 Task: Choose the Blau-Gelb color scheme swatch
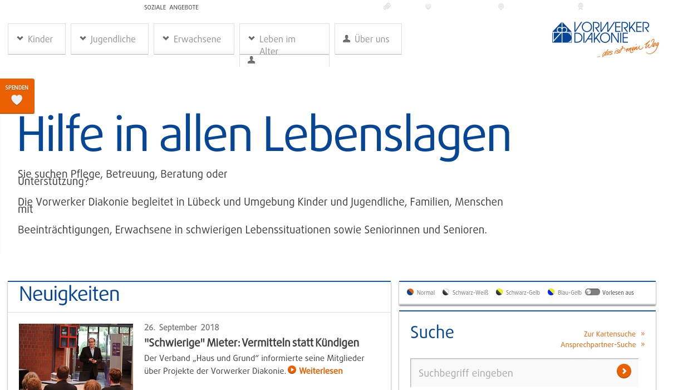(551, 292)
